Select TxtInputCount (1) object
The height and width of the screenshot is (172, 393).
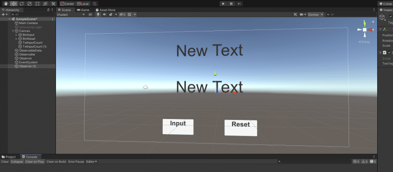pos(34,47)
